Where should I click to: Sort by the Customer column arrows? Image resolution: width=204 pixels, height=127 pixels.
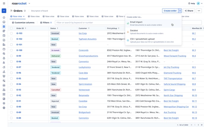(x=89, y=28)
